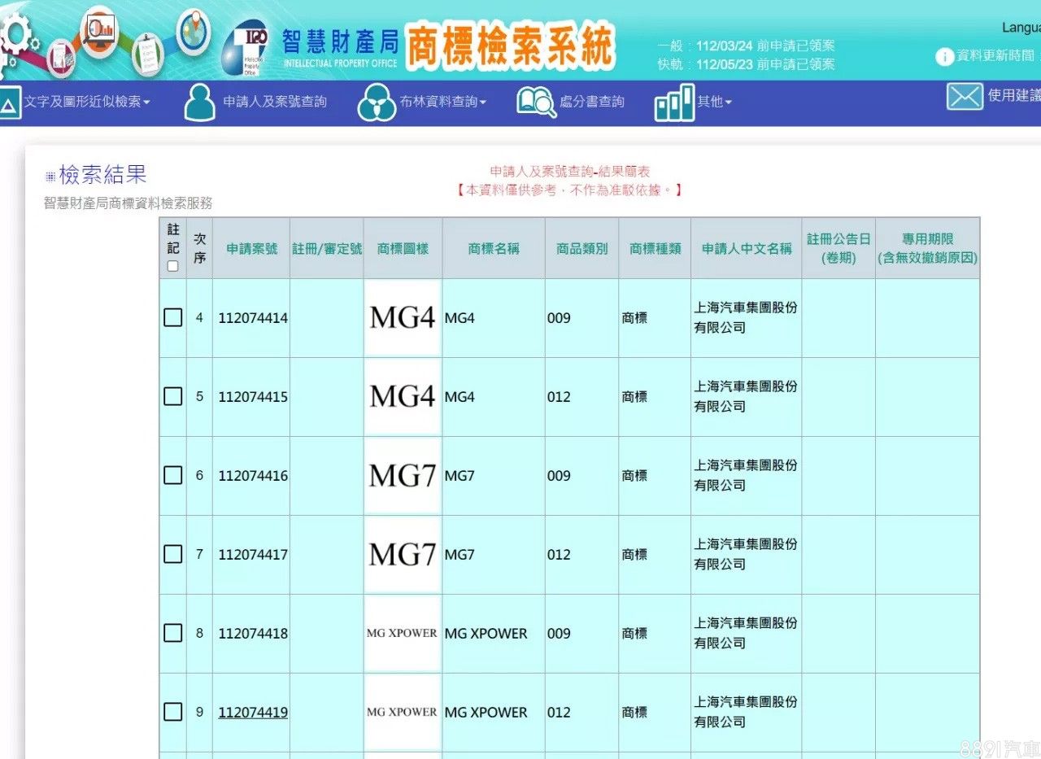Click the 使用建議 feedback link

click(x=1013, y=96)
